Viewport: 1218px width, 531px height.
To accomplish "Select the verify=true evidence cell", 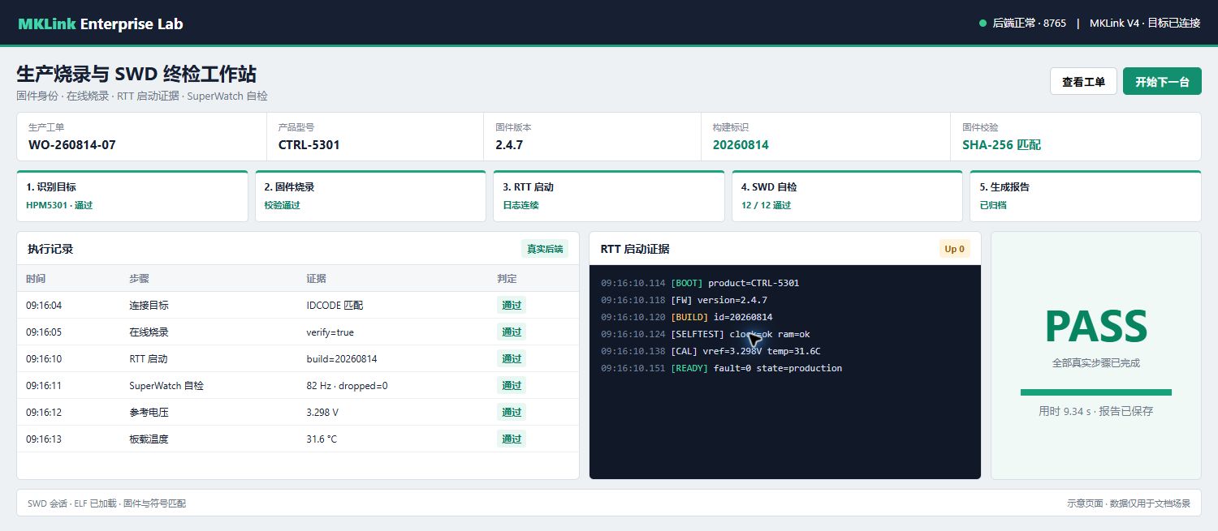I will pyautogui.click(x=330, y=332).
